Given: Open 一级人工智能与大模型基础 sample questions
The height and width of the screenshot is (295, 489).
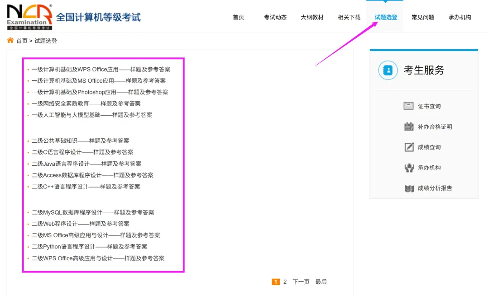Looking at the screenshot, I should pos(92,115).
